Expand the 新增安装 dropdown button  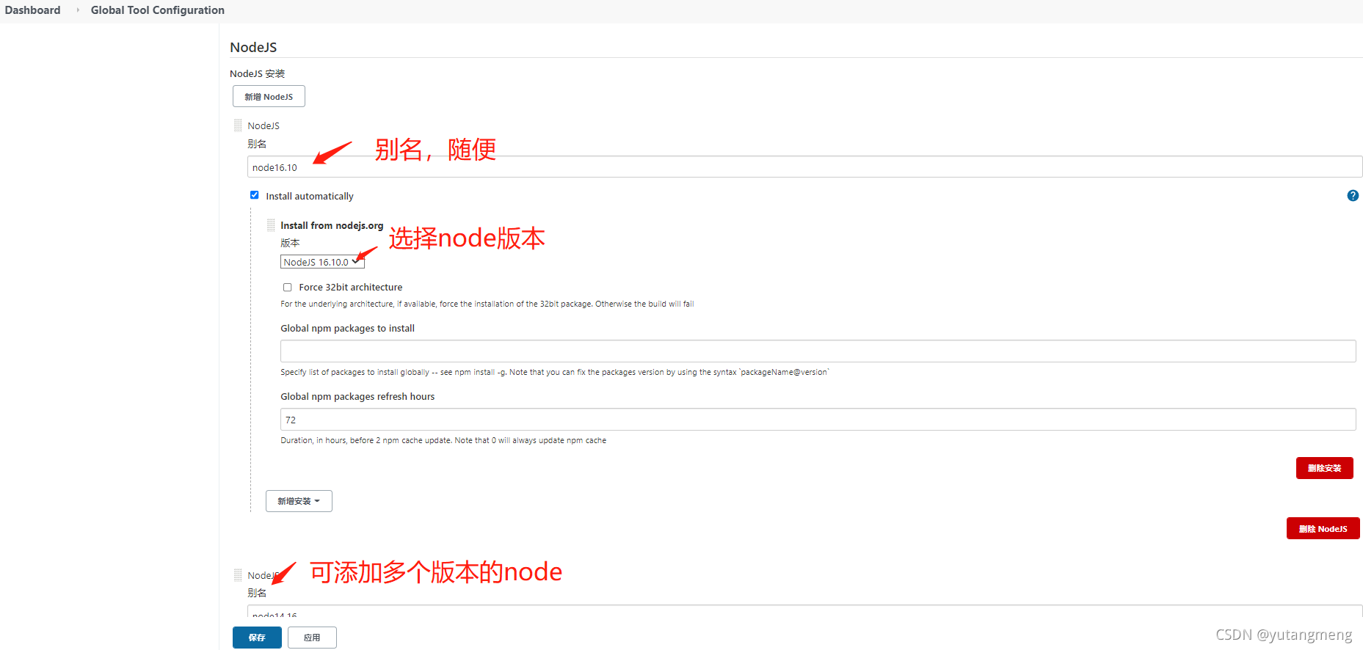[299, 501]
